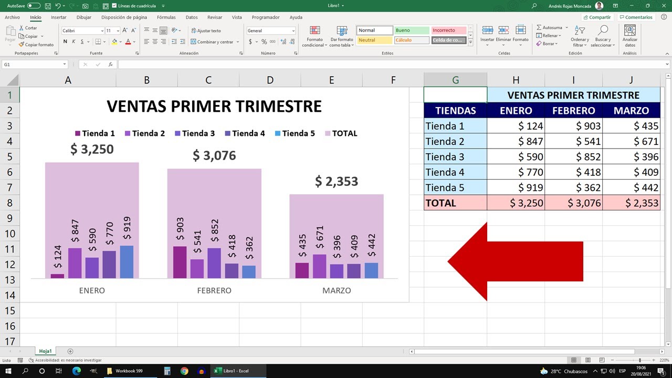The image size is (672, 378).
Task: Click the red font color A
Action: [128, 41]
